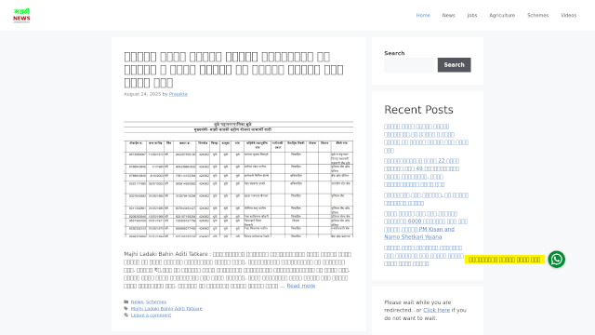Open the Agriculture menu item
Image resolution: width=595 pixels, height=335 pixels.
(x=502, y=16)
